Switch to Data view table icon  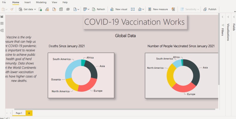[2, 23]
